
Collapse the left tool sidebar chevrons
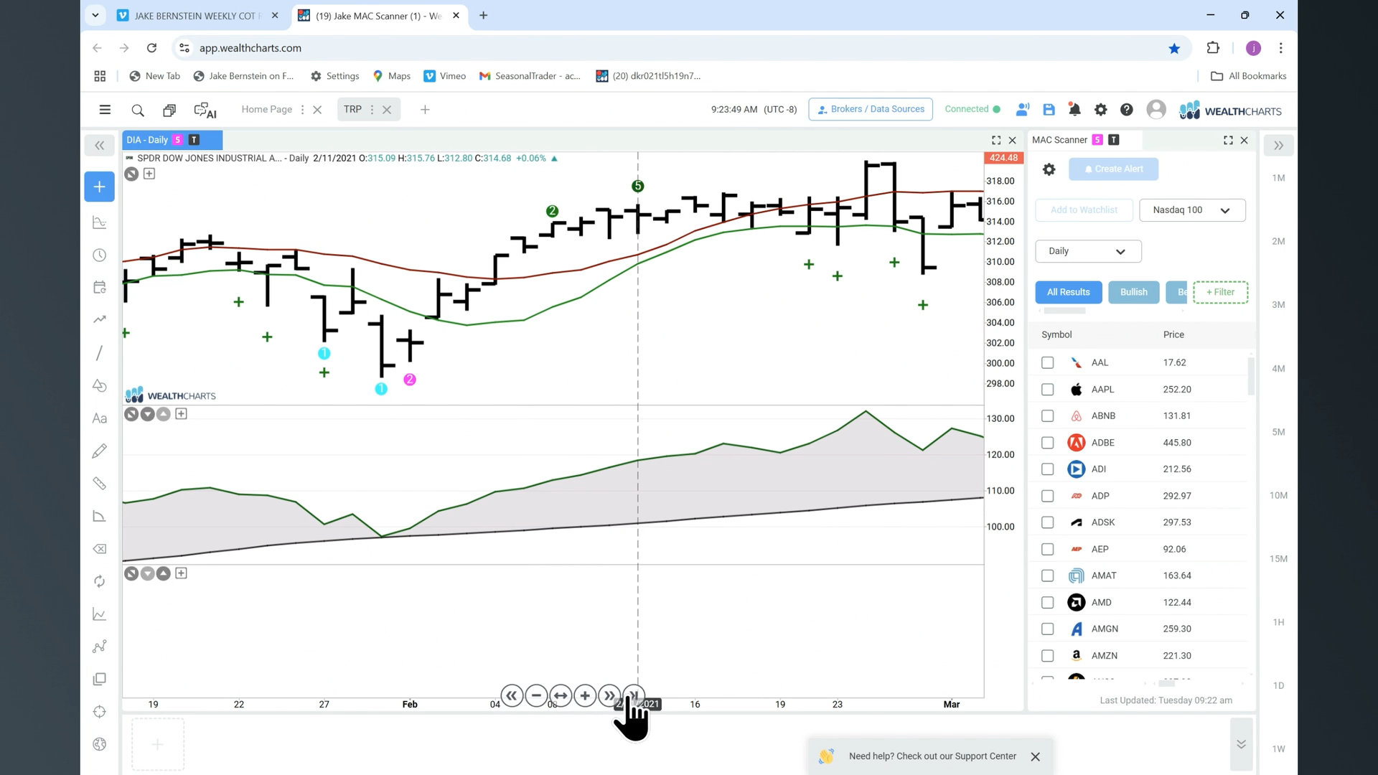[99, 146]
